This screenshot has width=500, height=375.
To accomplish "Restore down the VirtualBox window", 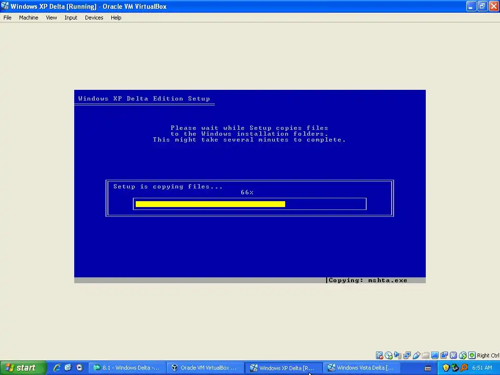I will [482, 6].
